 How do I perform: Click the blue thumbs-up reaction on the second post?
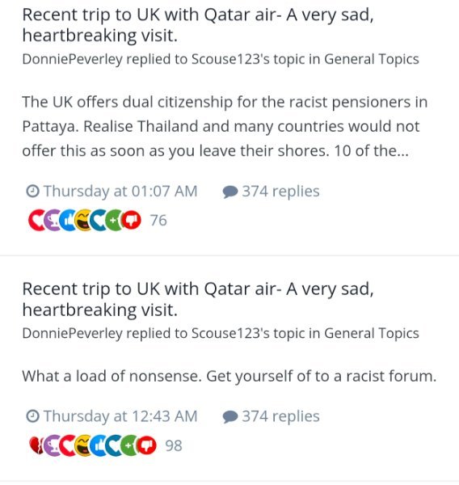[x=98, y=445]
